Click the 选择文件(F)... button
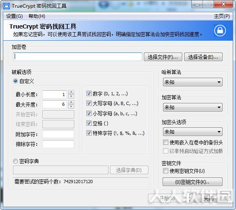This screenshot has width=236, height=210. click(163, 57)
